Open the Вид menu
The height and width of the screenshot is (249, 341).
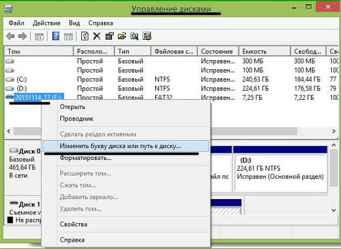pyautogui.click(x=74, y=24)
